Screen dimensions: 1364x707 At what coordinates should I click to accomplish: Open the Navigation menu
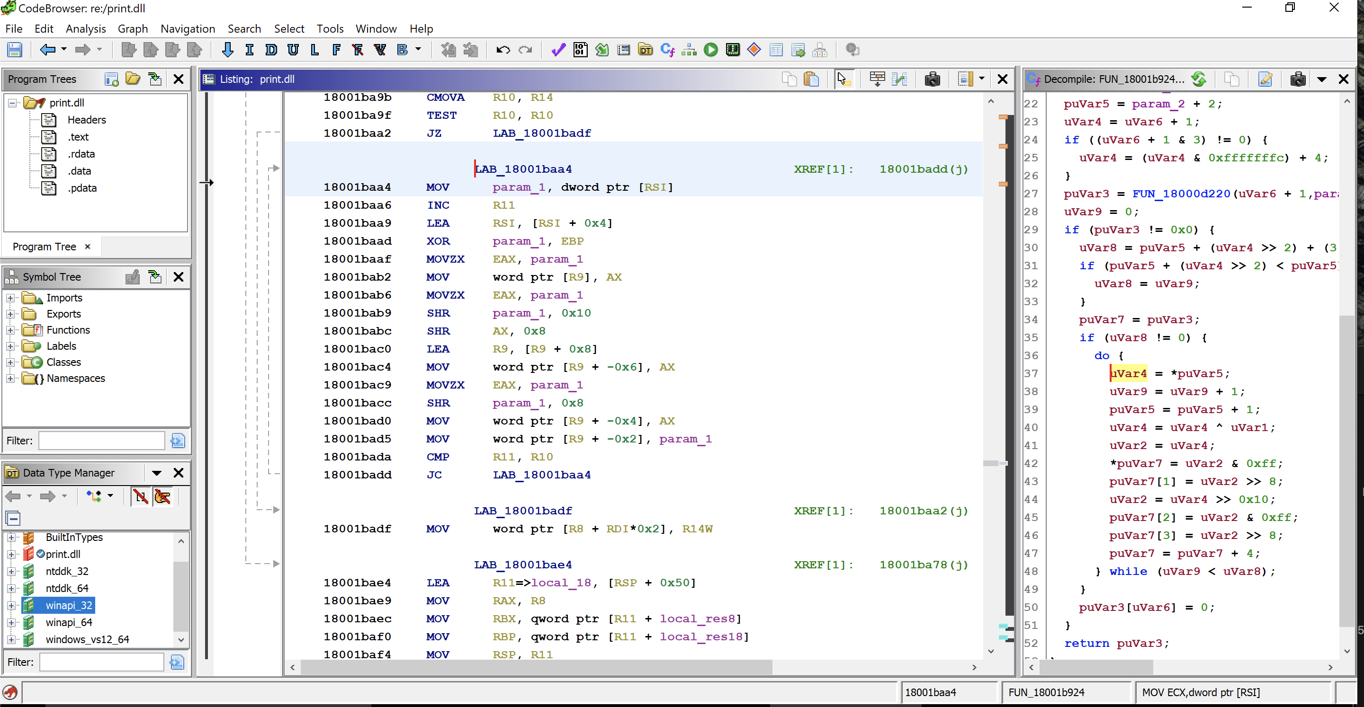[x=188, y=28]
